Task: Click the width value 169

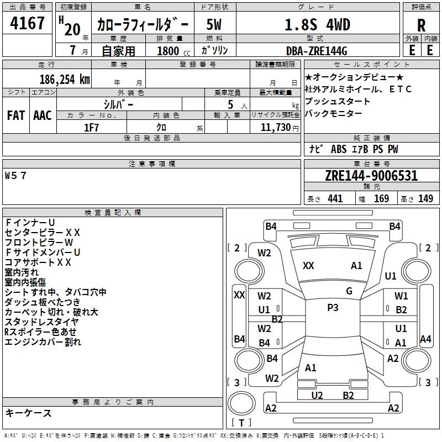Action: point(381,198)
